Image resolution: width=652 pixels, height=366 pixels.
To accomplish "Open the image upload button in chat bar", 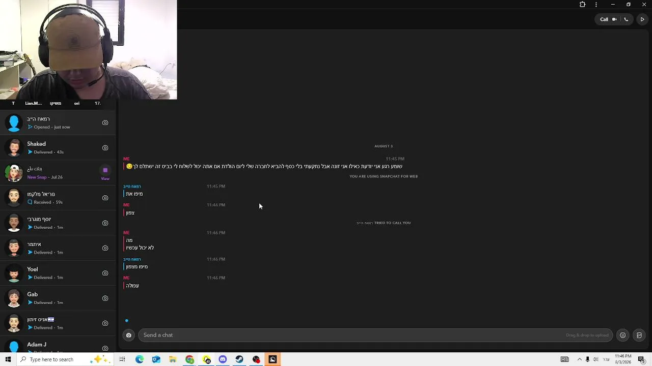I will pyautogui.click(x=639, y=335).
